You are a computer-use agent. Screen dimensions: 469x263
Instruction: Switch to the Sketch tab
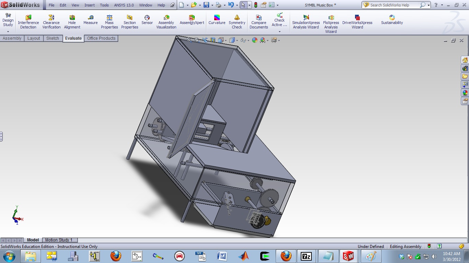(x=53, y=38)
